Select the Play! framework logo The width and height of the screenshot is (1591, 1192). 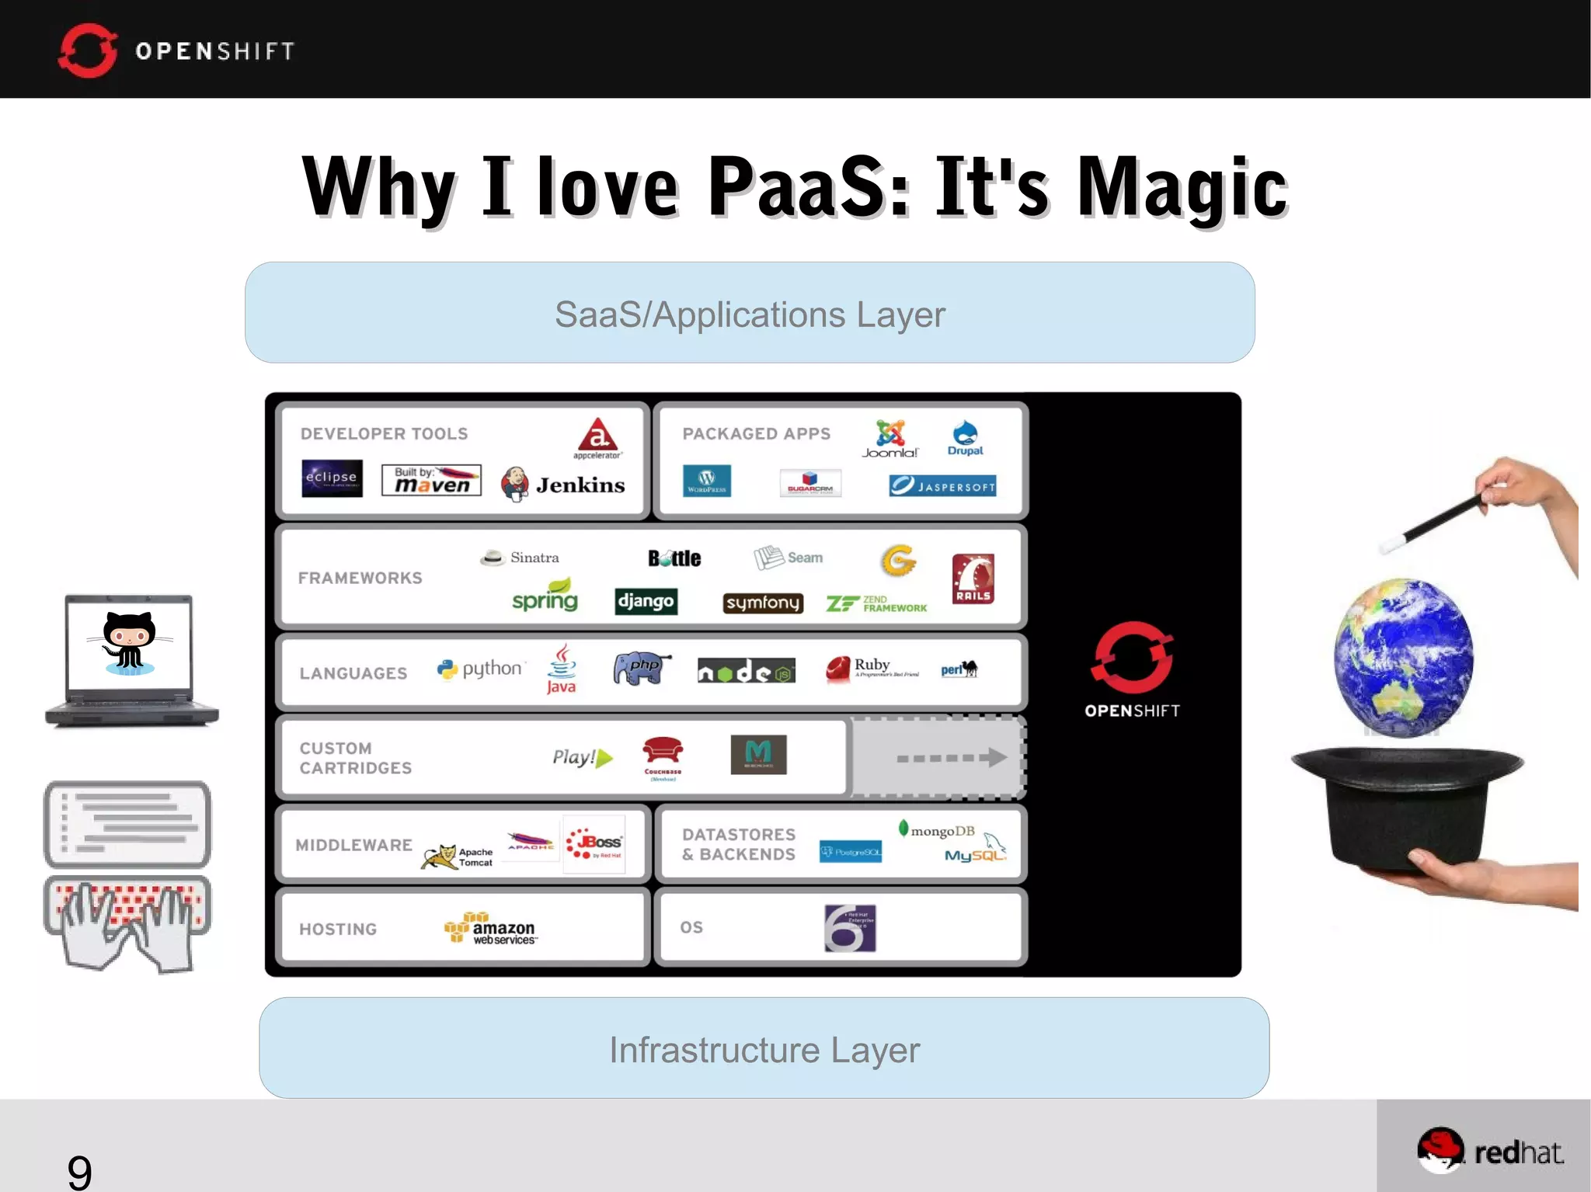(x=583, y=757)
